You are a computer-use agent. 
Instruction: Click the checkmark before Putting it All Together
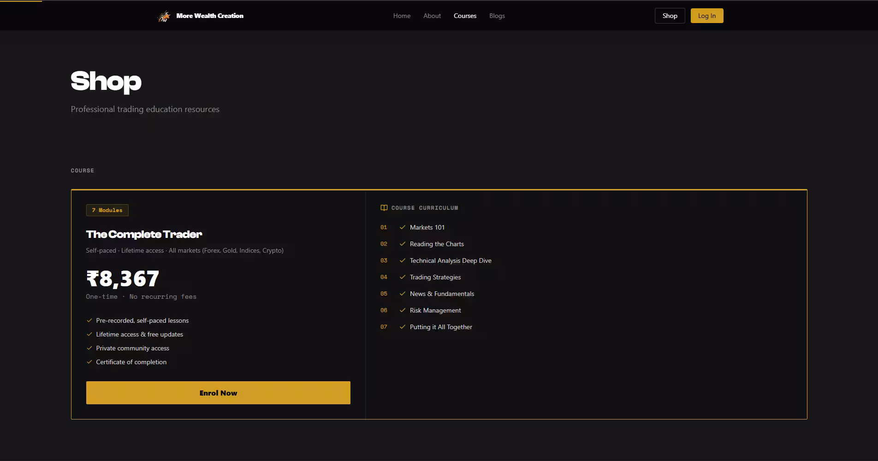[402, 327]
